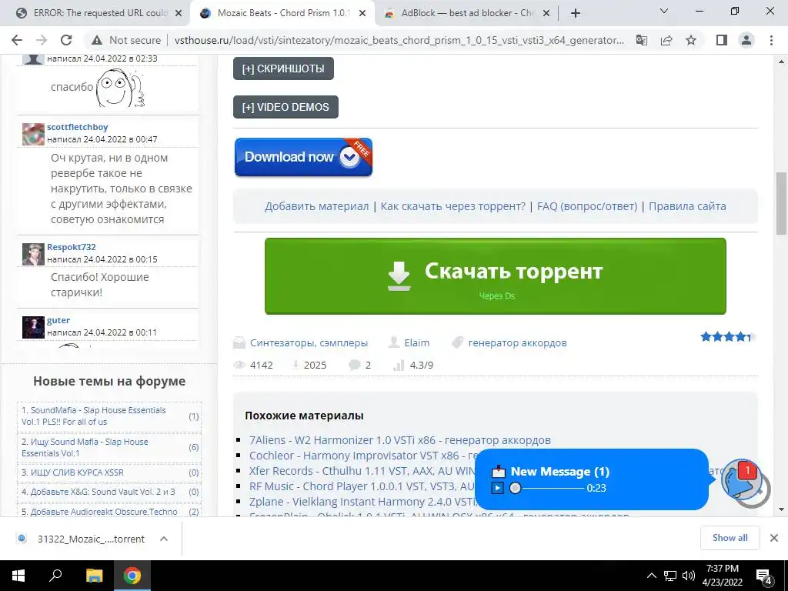Click scottfletchboy's avatar thumbnail

click(x=33, y=134)
